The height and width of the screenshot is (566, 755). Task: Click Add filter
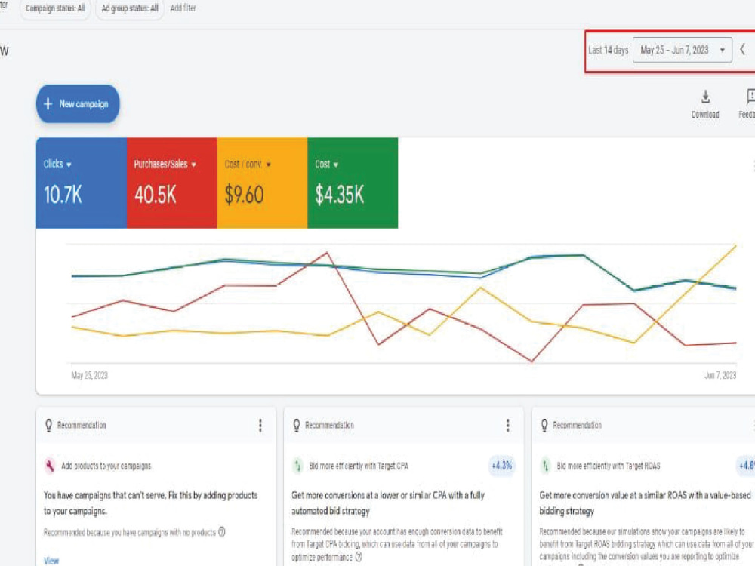183,8
